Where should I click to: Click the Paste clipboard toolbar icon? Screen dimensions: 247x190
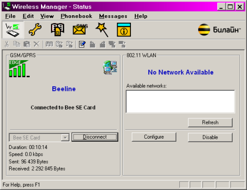[x=27, y=44]
